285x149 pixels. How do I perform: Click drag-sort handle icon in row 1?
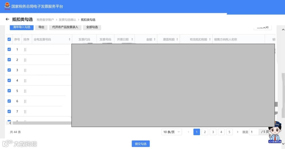25,50
